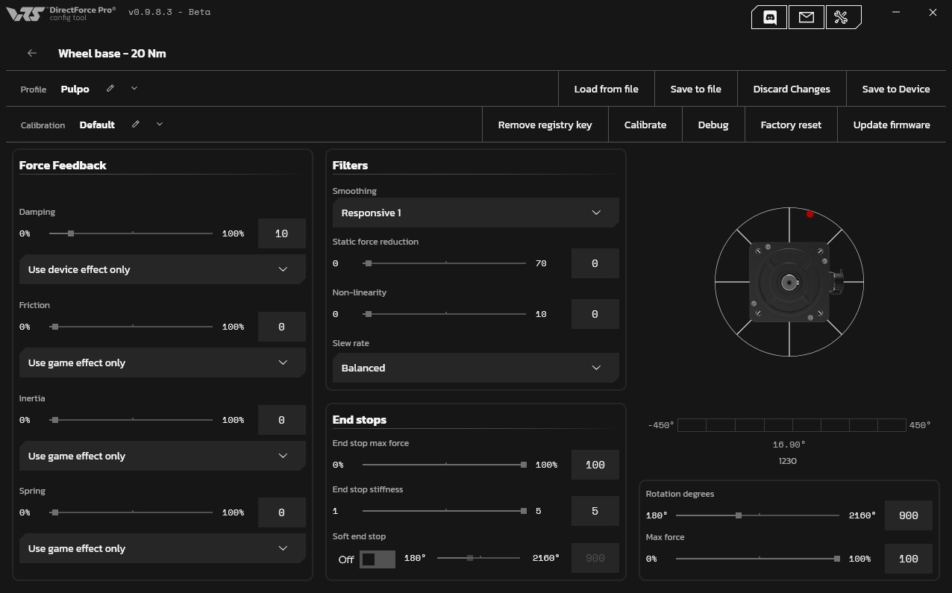
Task: Adjust End stop max force slider
Action: (445, 465)
